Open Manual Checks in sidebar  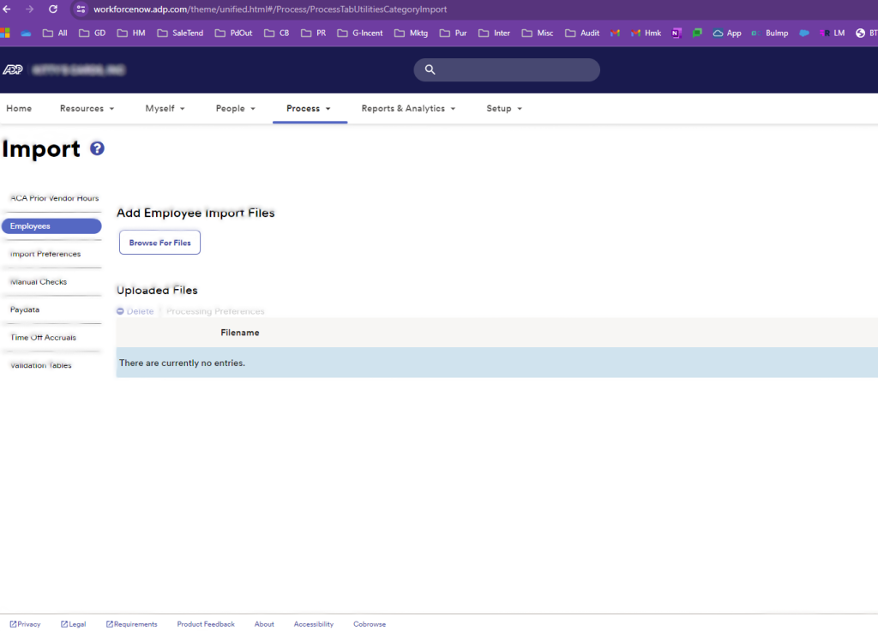point(38,281)
